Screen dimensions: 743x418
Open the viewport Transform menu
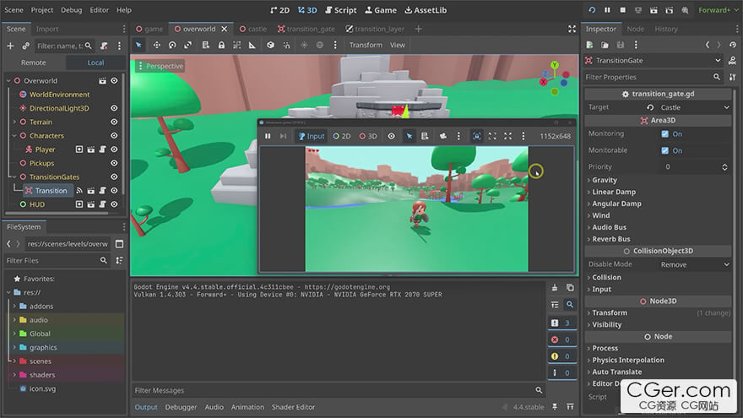[366, 45]
